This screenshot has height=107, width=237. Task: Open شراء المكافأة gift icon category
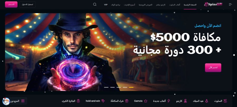119,101
